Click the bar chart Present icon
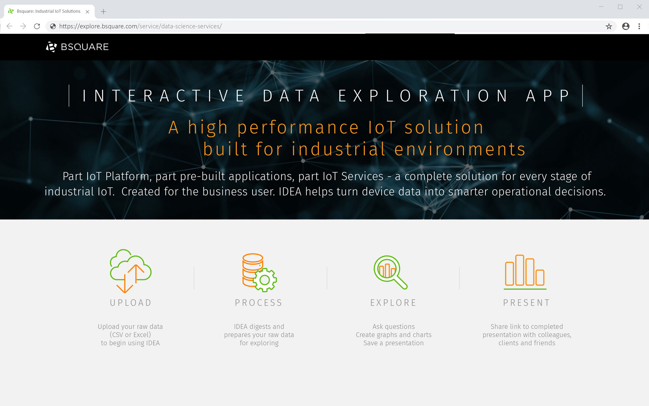This screenshot has width=649, height=406. point(525,272)
